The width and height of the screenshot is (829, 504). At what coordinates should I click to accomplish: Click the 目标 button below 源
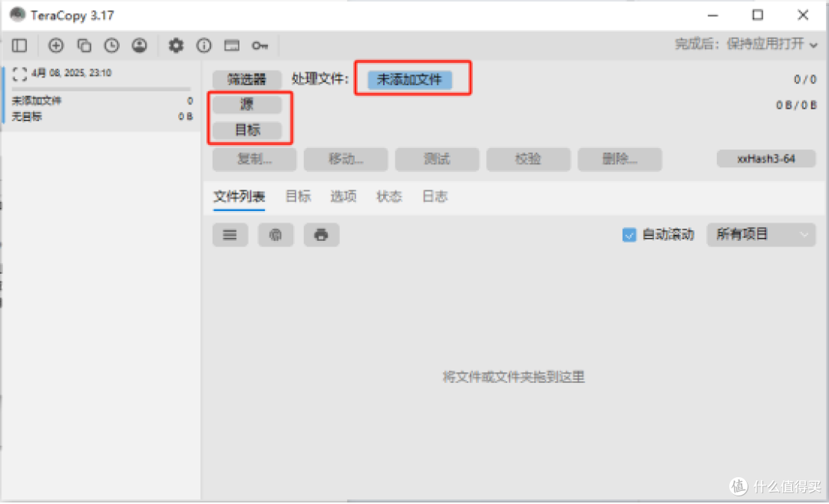pyautogui.click(x=247, y=130)
